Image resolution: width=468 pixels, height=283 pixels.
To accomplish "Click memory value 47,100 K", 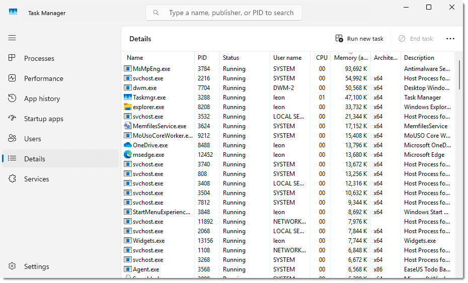I will [x=356, y=97].
